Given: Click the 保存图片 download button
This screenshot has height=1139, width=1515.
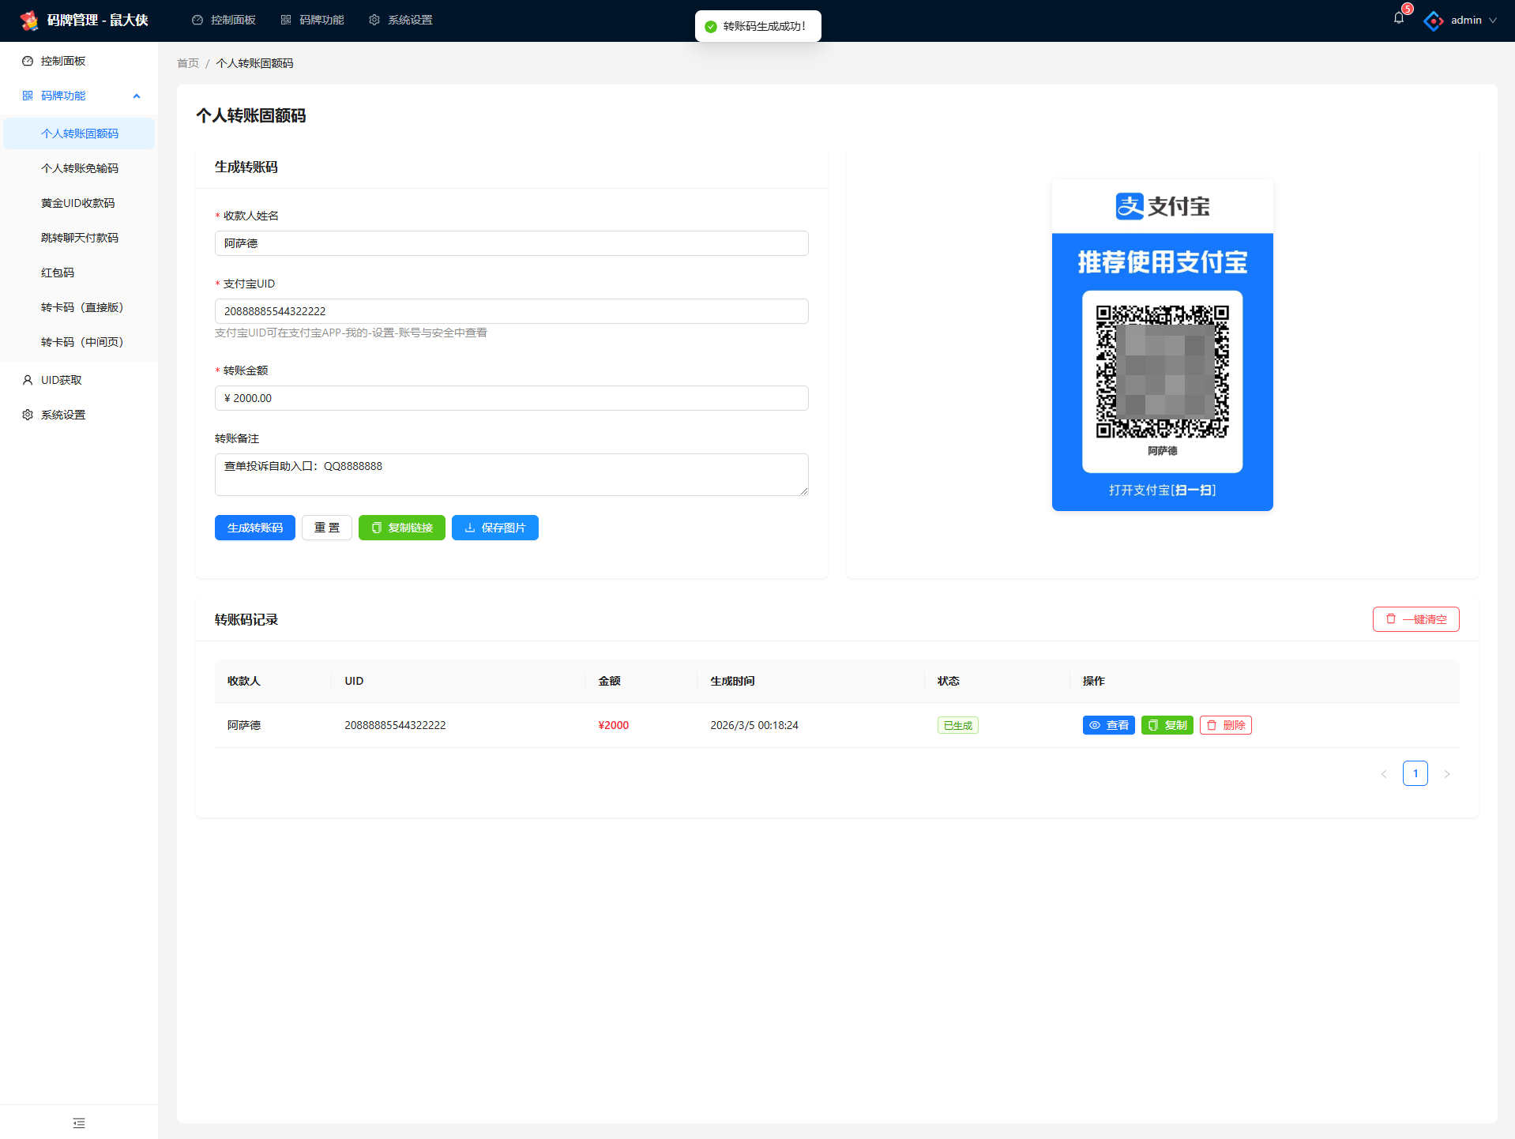Looking at the screenshot, I should pyautogui.click(x=494, y=528).
